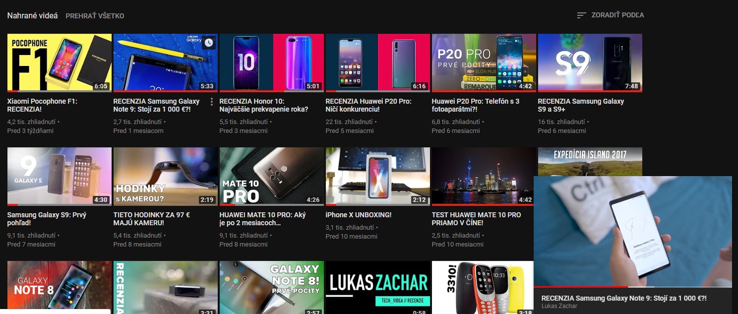Open the Honor 10 review thumbnail

tap(272, 63)
